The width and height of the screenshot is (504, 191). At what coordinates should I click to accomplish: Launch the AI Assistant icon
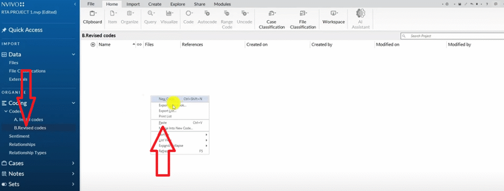tap(361, 13)
